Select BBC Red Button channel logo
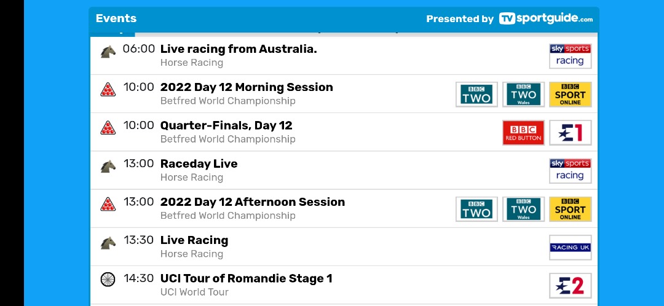Screen dimensions: 664x306 click(x=523, y=132)
